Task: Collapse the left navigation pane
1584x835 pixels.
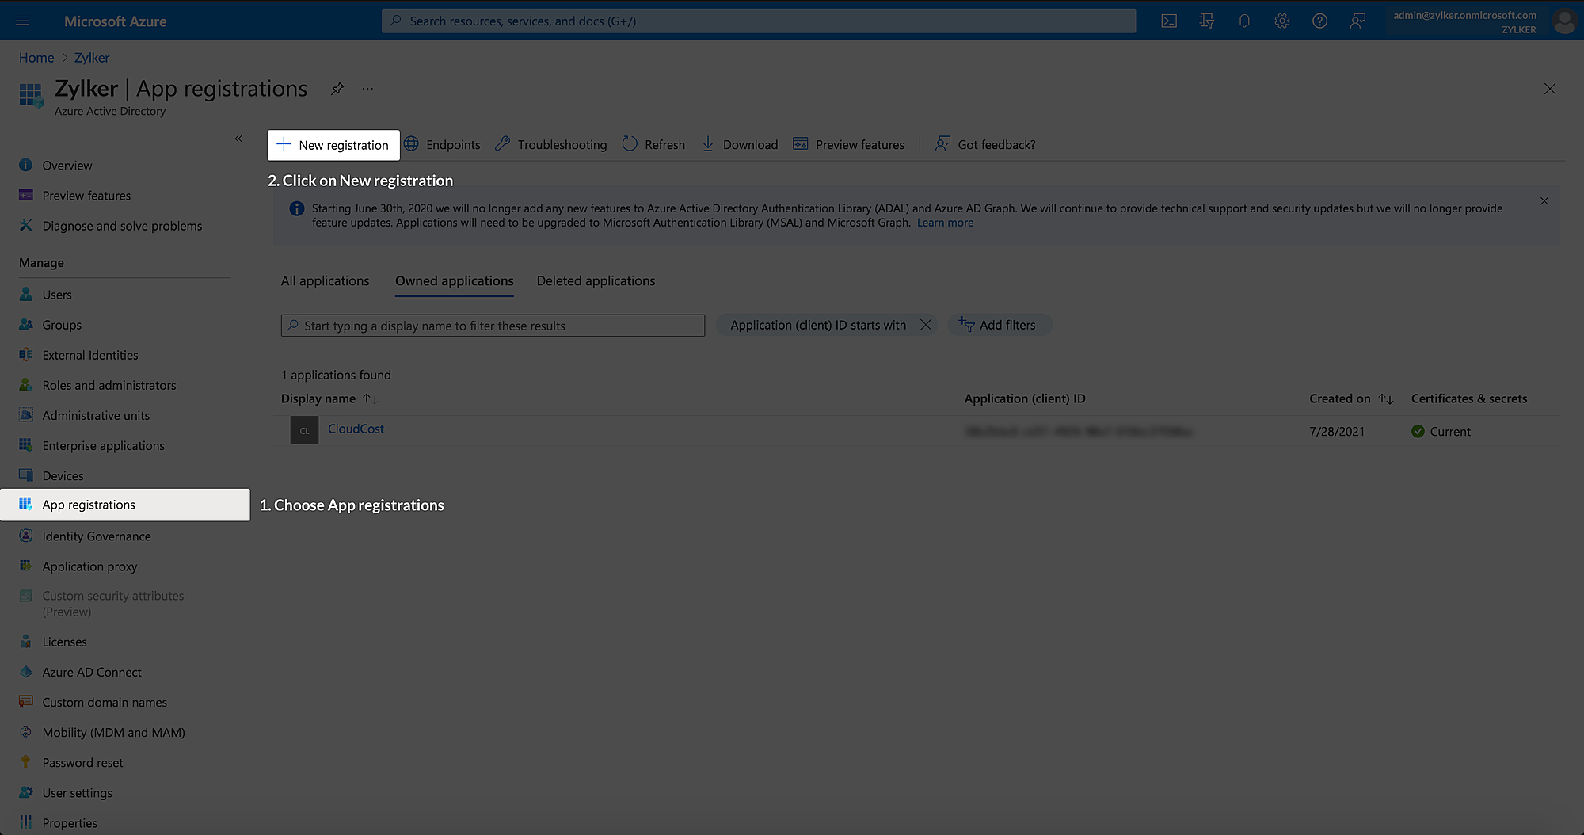Action: click(238, 139)
